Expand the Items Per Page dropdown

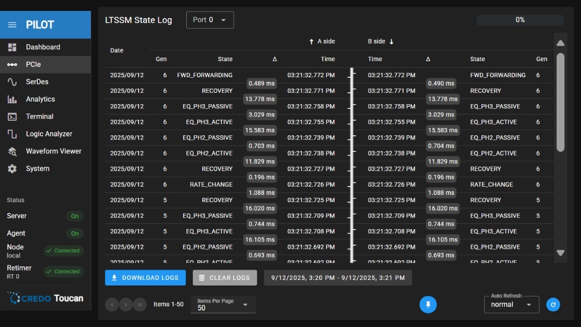click(223, 305)
